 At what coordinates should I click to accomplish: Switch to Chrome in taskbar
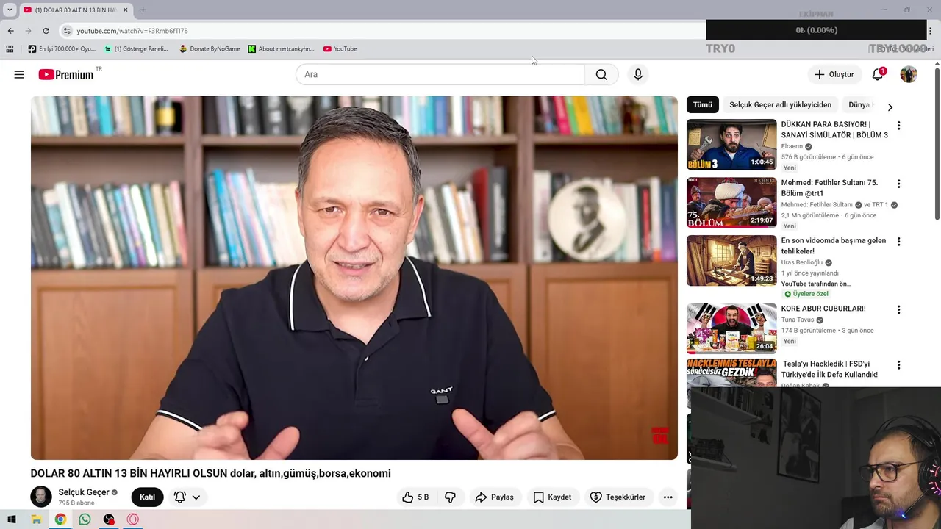click(60, 519)
